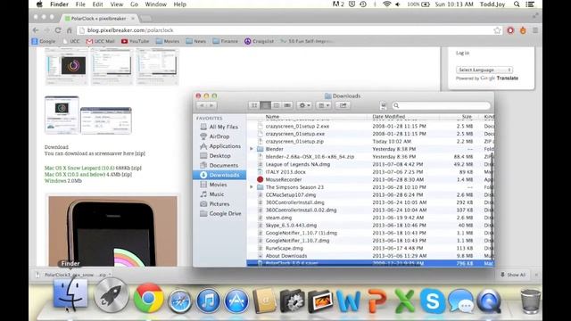Viewport: 571px width, 321px height.
Task: Switch Finder window to Cover Flow view
Action: point(287,105)
